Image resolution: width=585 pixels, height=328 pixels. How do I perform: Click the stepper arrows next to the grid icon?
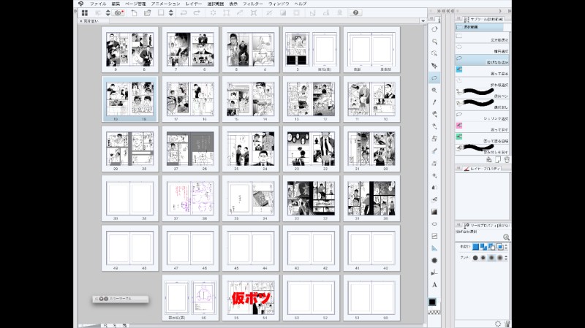click(x=107, y=13)
